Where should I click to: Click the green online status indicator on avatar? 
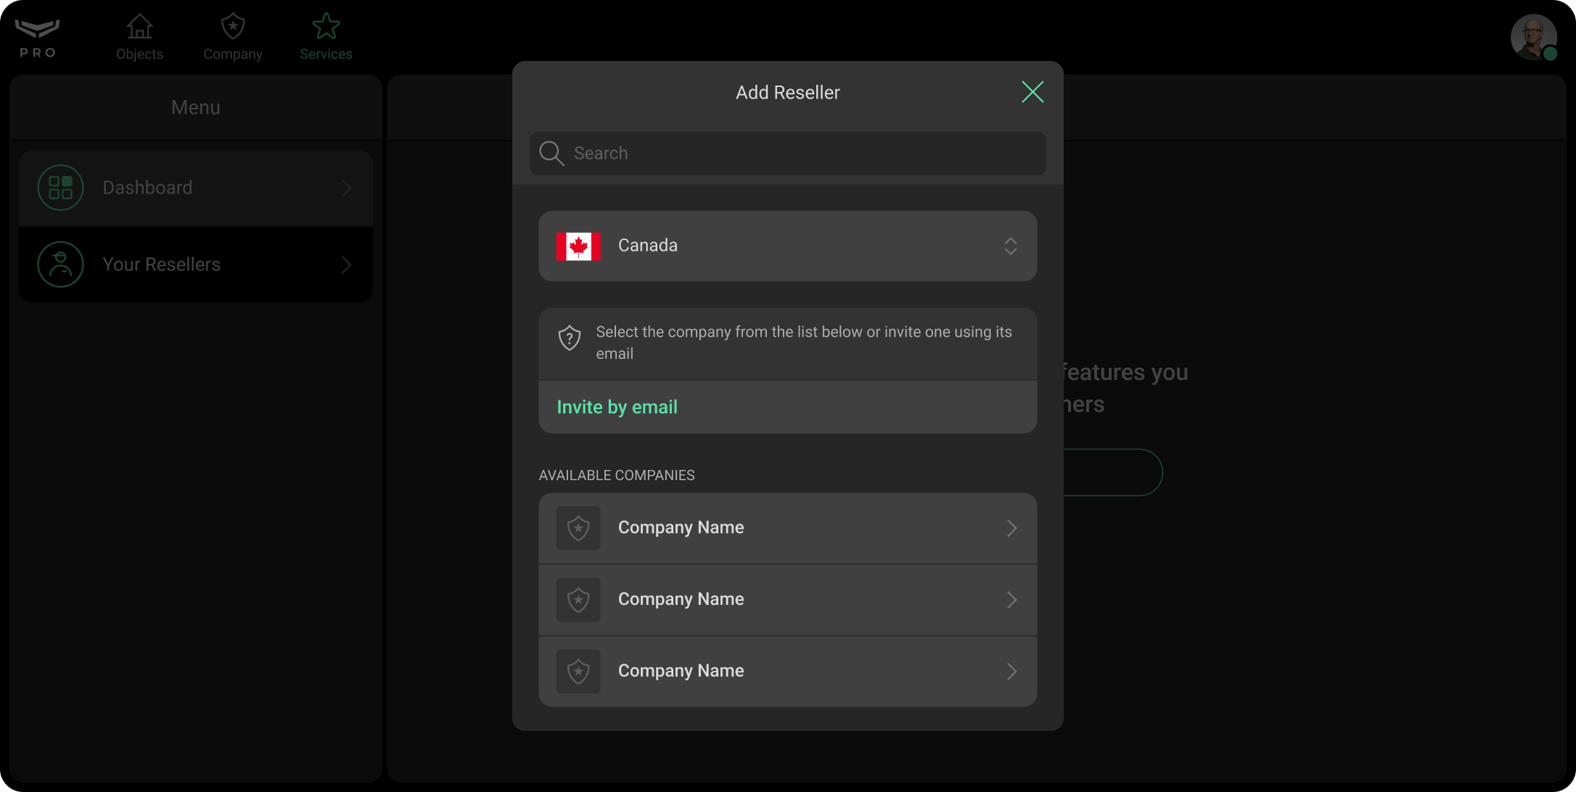click(x=1551, y=54)
